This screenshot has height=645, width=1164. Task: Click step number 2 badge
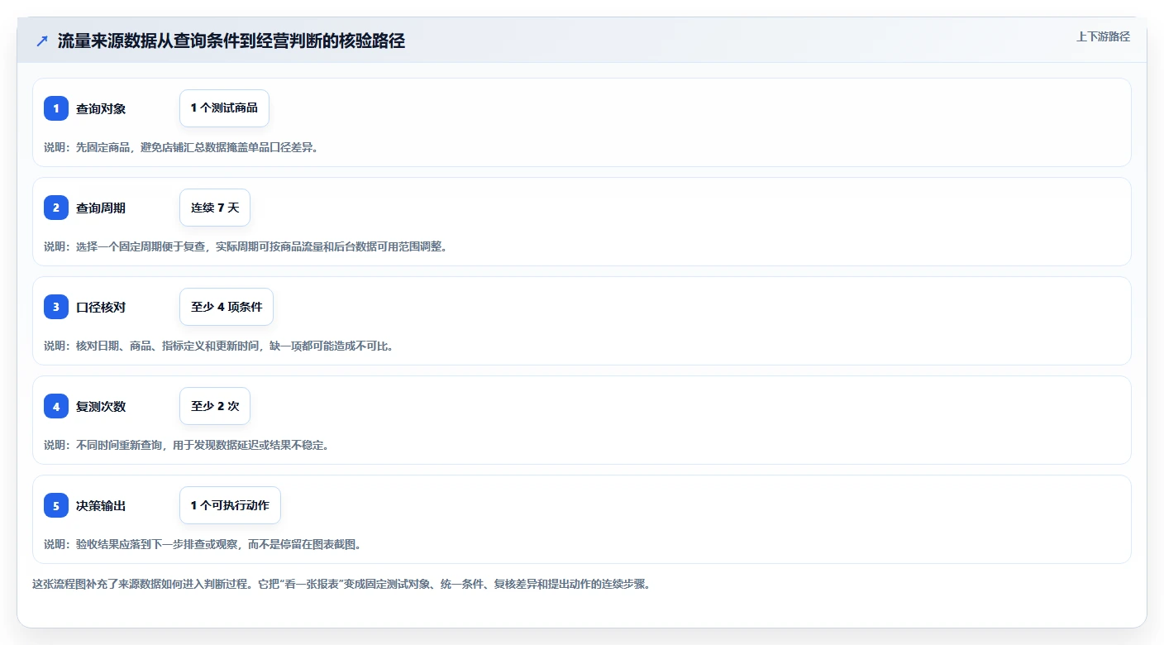pos(56,208)
